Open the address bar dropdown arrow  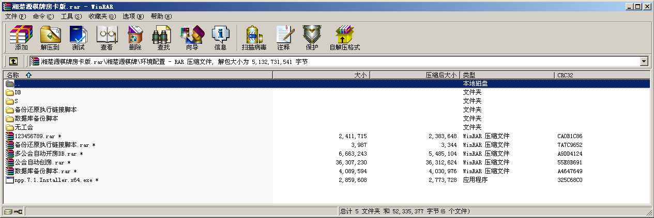tap(644, 61)
